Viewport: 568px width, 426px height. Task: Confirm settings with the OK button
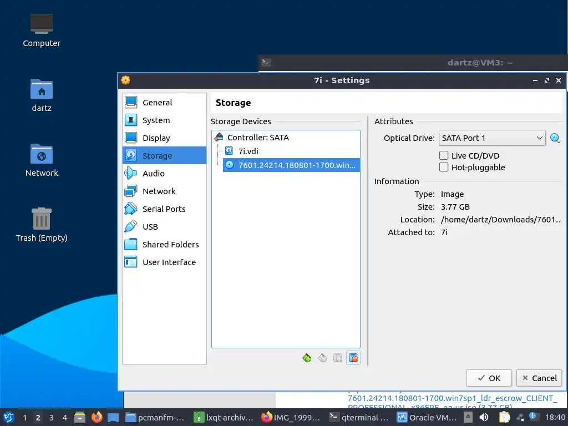[x=489, y=378]
